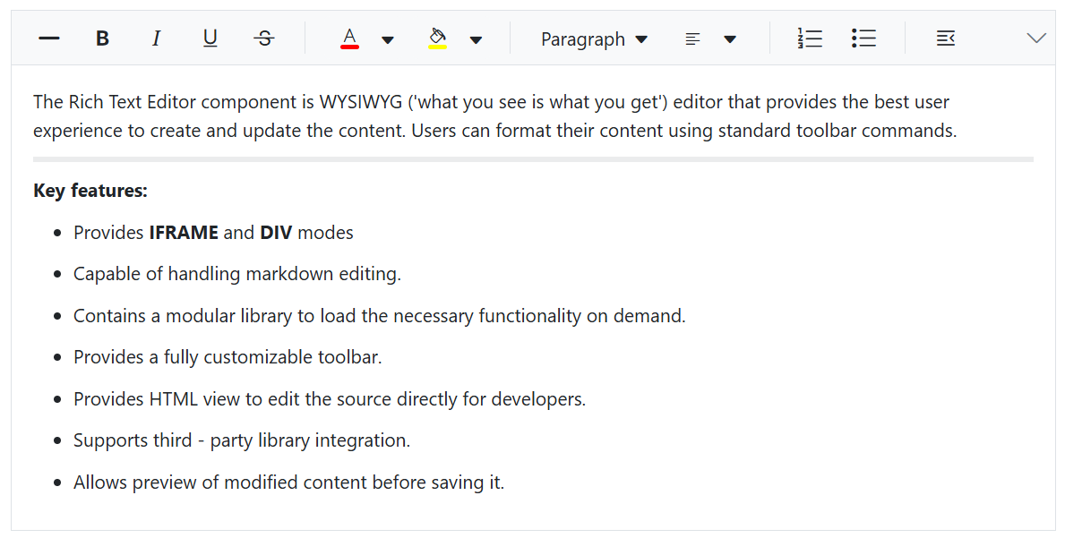This screenshot has width=1065, height=538.
Task: Create a numbered list
Action: (x=810, y=38)
